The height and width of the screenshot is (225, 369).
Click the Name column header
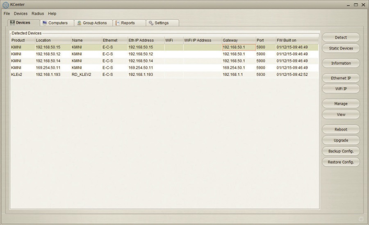click(x=87, y=40)
